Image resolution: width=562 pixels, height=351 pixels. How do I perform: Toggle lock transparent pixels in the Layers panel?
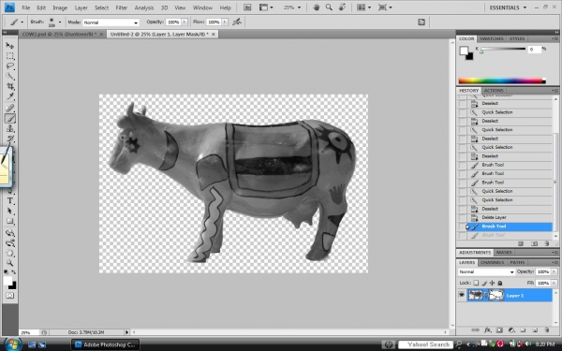coord(476,283)
